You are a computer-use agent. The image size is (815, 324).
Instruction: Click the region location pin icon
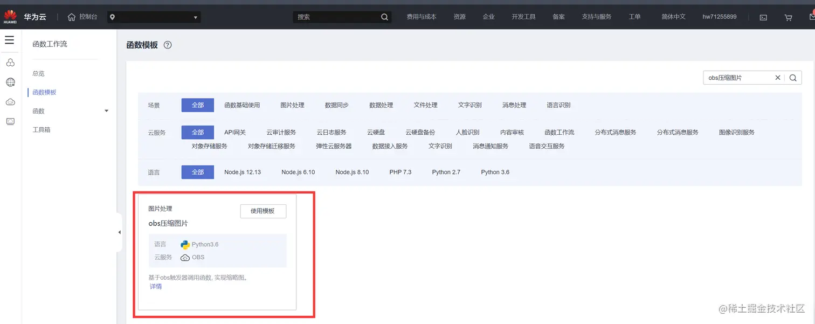112,17
